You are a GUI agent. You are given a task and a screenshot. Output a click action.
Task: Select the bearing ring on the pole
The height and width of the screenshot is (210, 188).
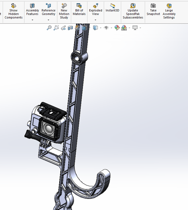tap(79, 57)
